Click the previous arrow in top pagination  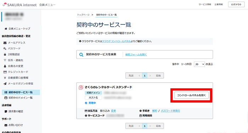click(x=139, y=76)
